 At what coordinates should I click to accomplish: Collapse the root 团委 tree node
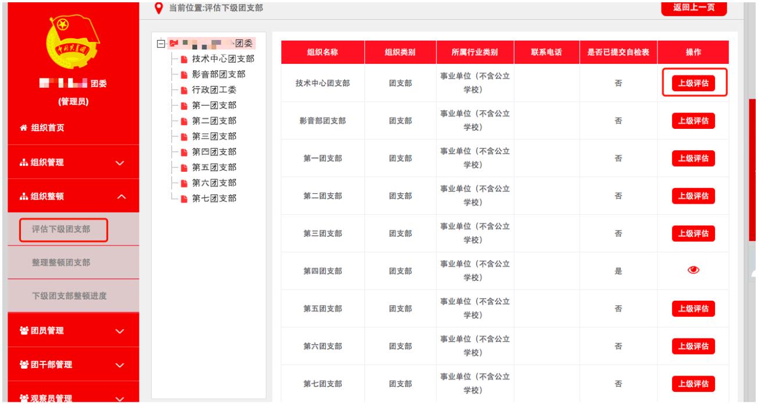pos(160,43)
